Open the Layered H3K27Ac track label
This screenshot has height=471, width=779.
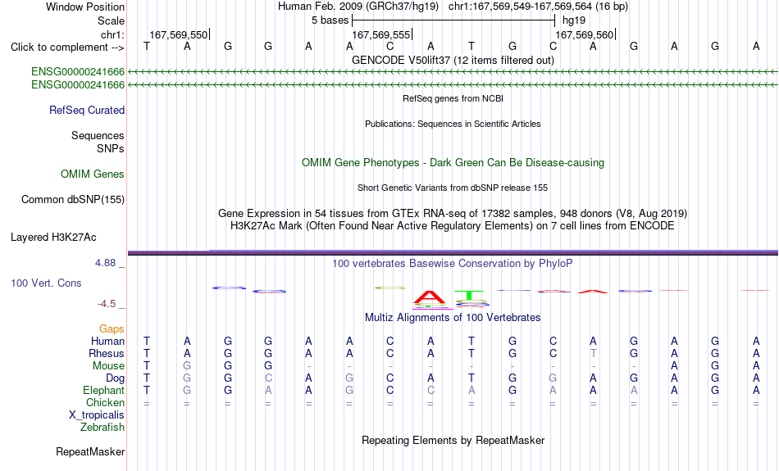(53, 238)
